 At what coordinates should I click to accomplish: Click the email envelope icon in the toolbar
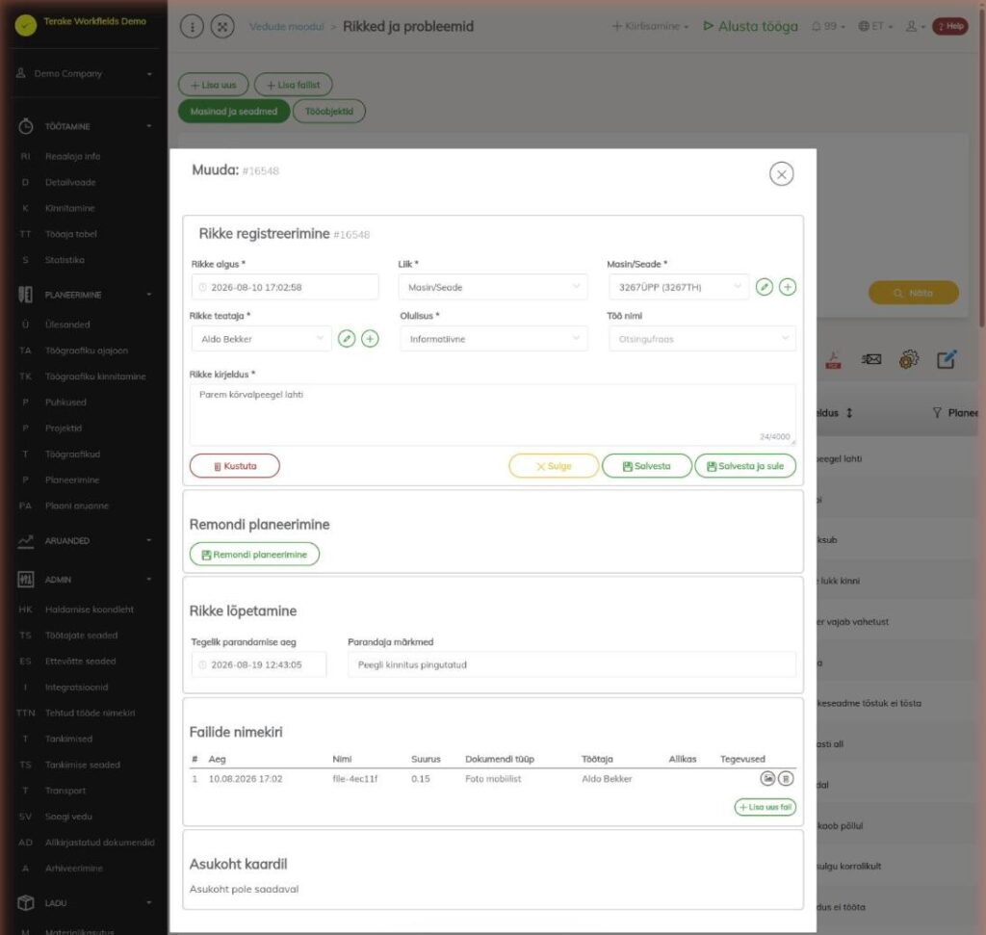pyautogui.click(x=870, y=359)
